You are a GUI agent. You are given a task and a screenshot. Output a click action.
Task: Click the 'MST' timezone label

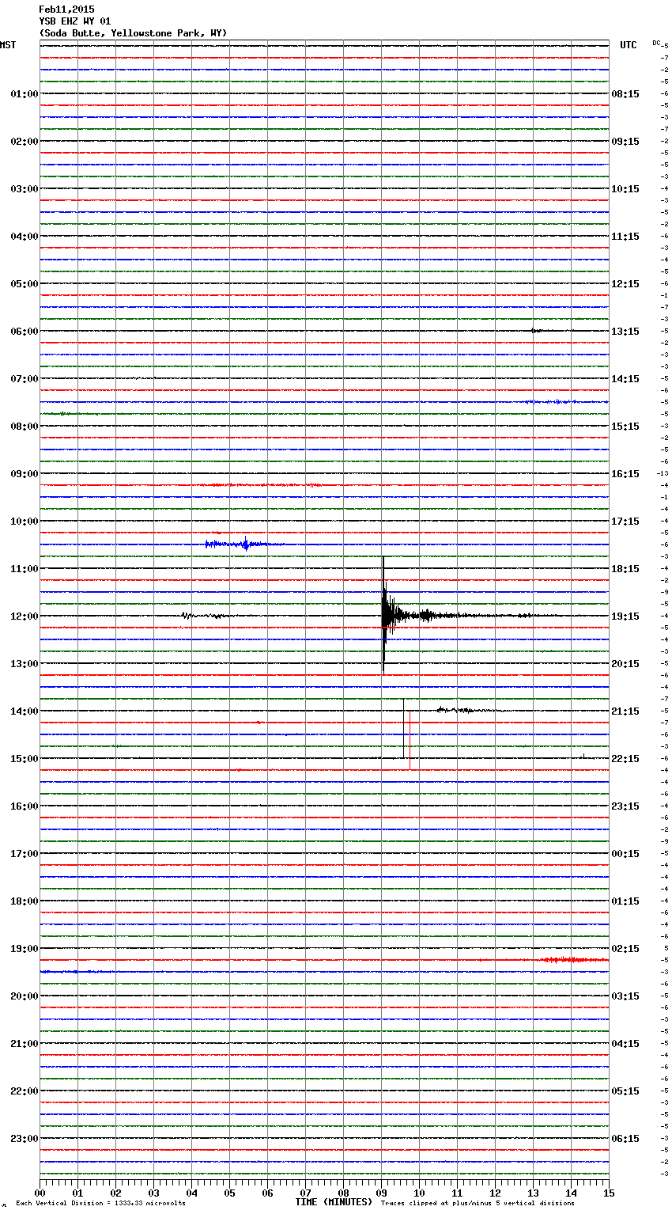8,45
